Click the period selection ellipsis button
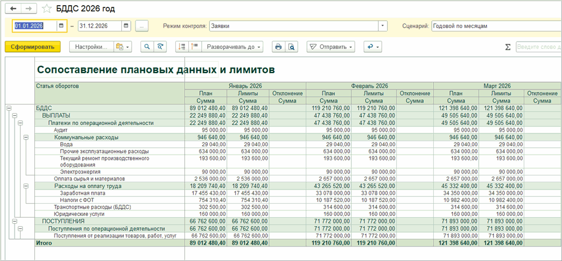Viewport: 562px width, 261px height. click(x=142, y=26)
